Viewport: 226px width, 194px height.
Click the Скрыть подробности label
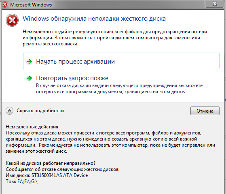coord(40,111)
